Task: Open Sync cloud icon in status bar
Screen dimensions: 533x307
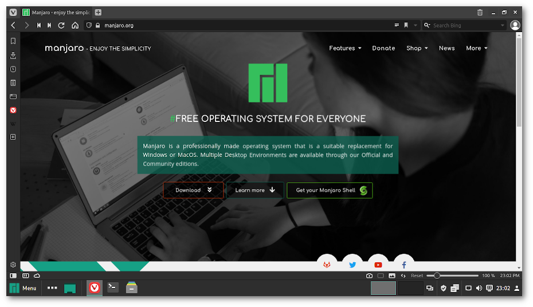Action: tap(37, 275)
